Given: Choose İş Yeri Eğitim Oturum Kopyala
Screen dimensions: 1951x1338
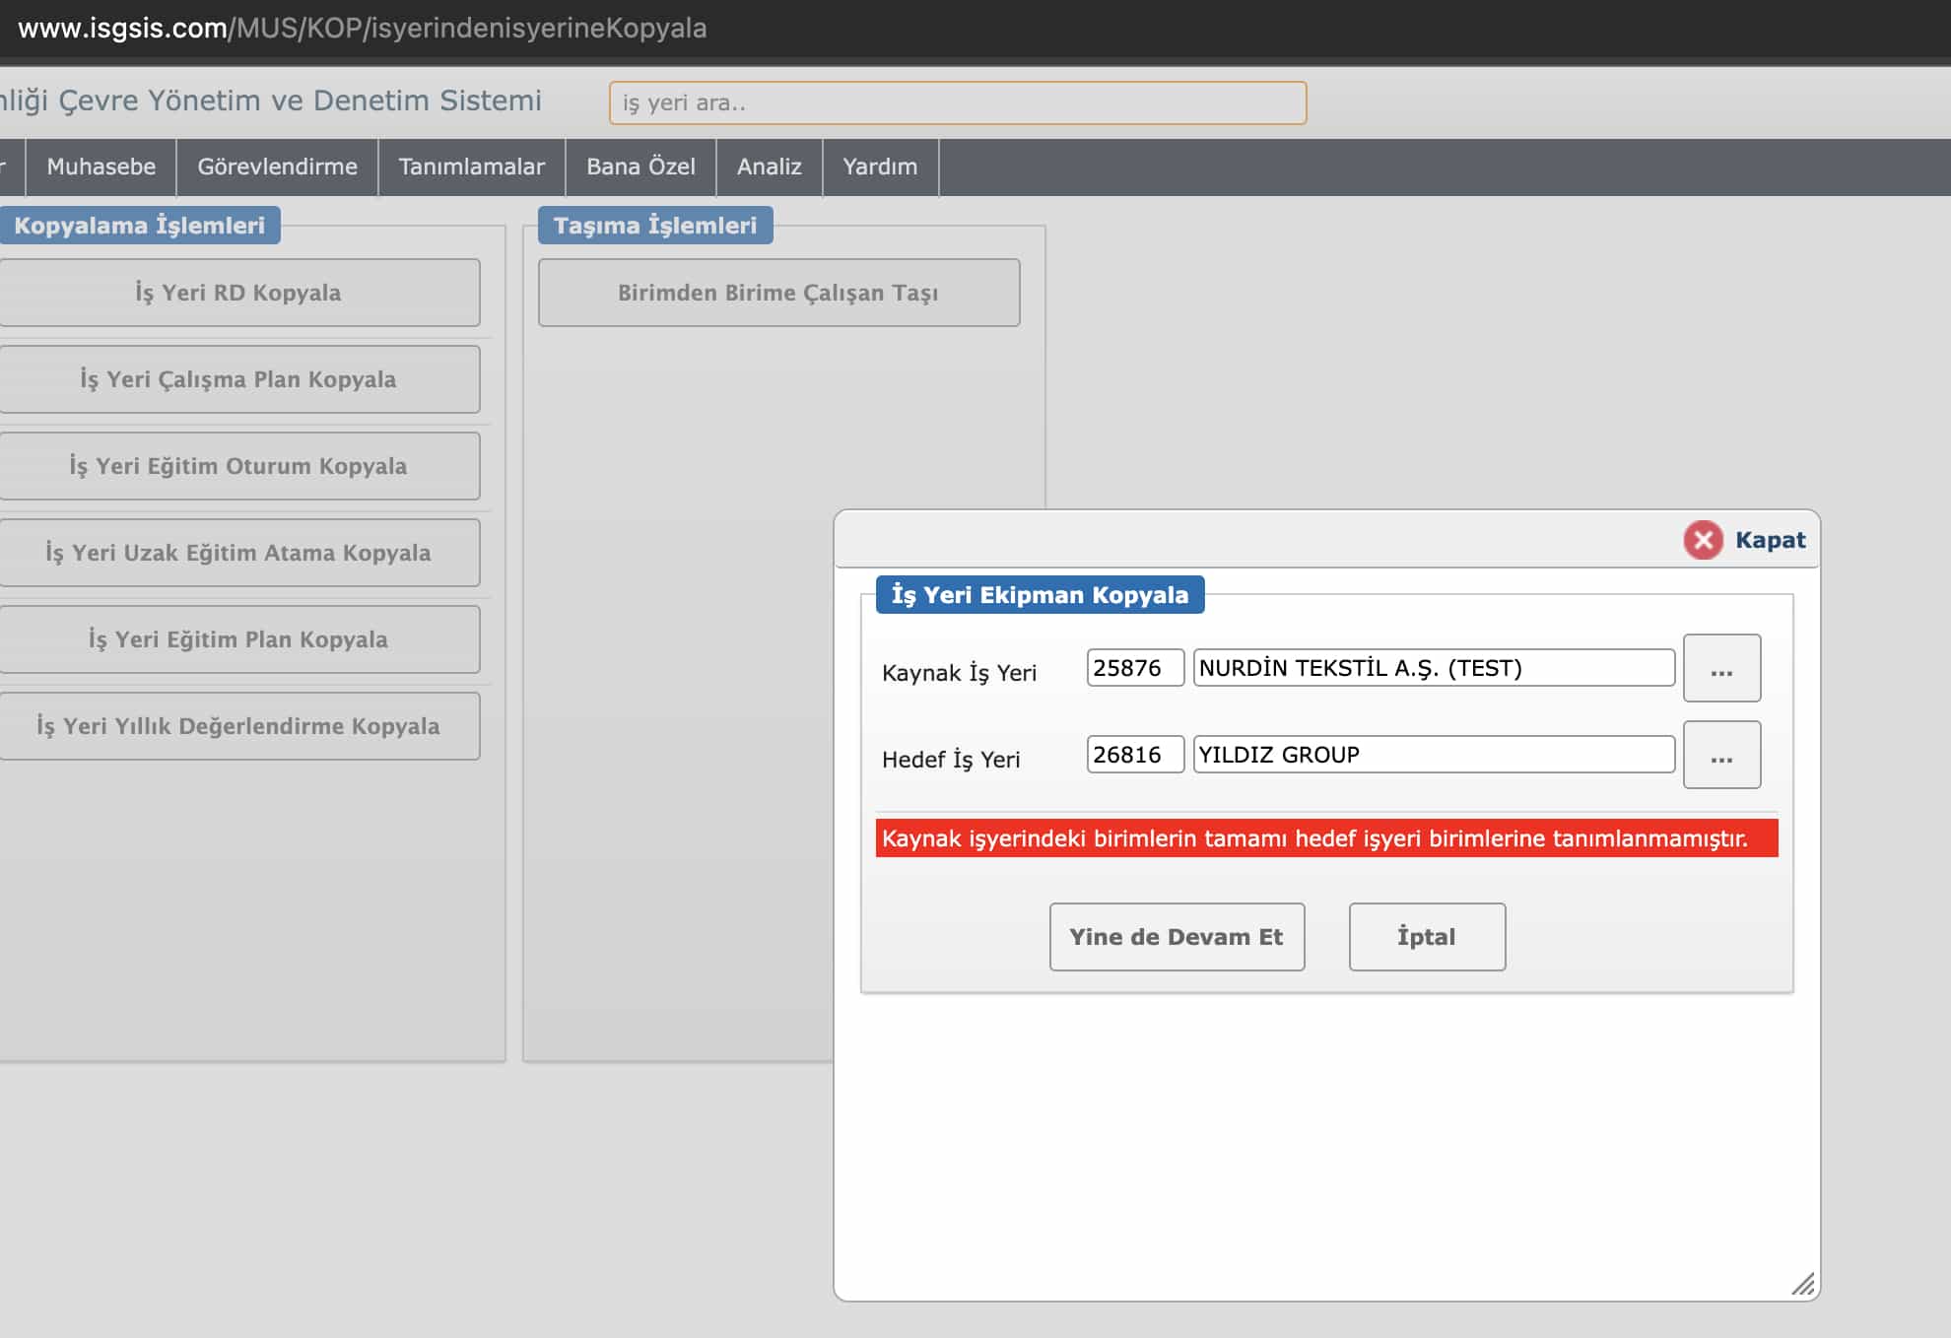Looking at the screenshot, I should pyautogui.click(x=237, y=466).
